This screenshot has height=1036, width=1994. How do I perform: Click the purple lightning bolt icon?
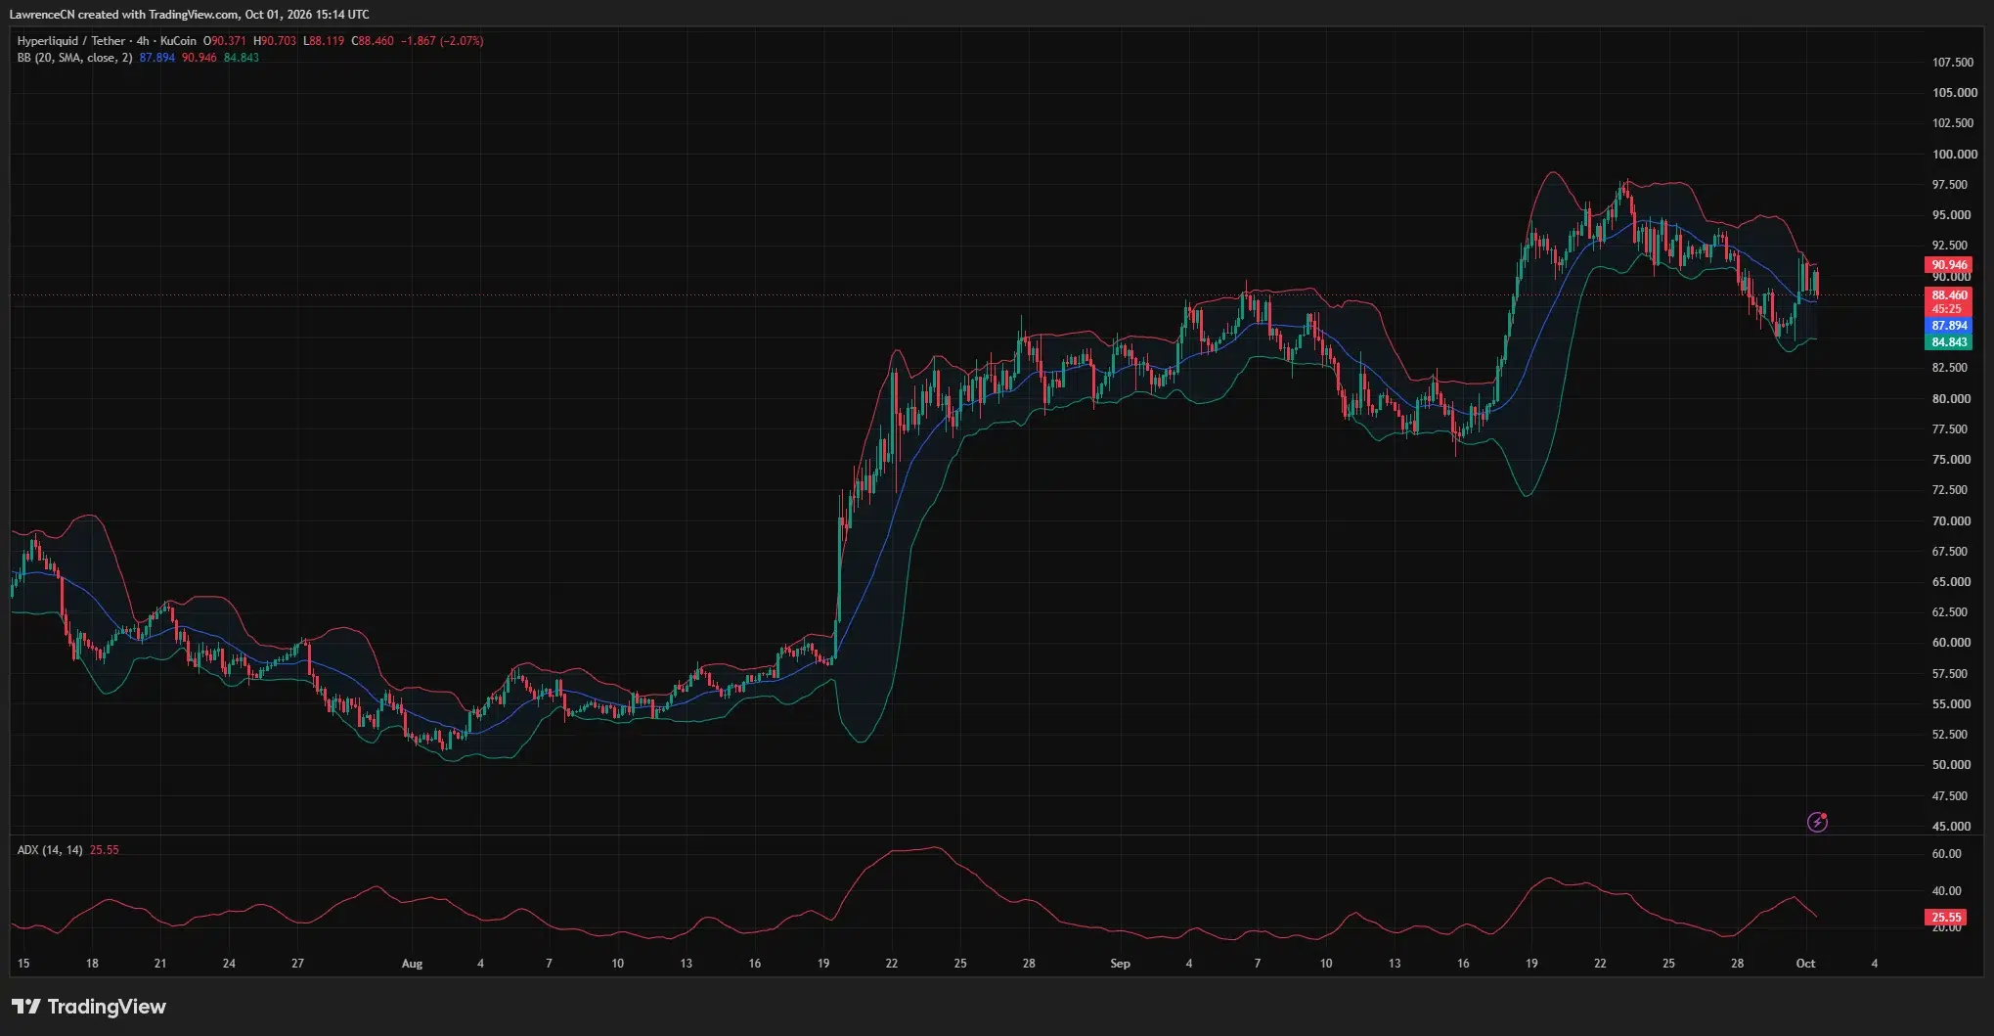click(x=1817, y=822)
